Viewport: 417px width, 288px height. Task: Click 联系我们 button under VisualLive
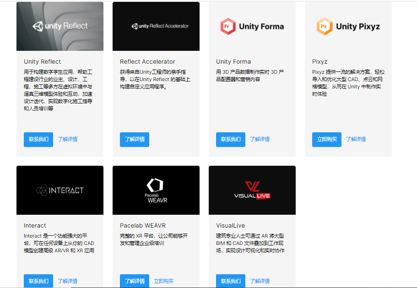(231, 281)
